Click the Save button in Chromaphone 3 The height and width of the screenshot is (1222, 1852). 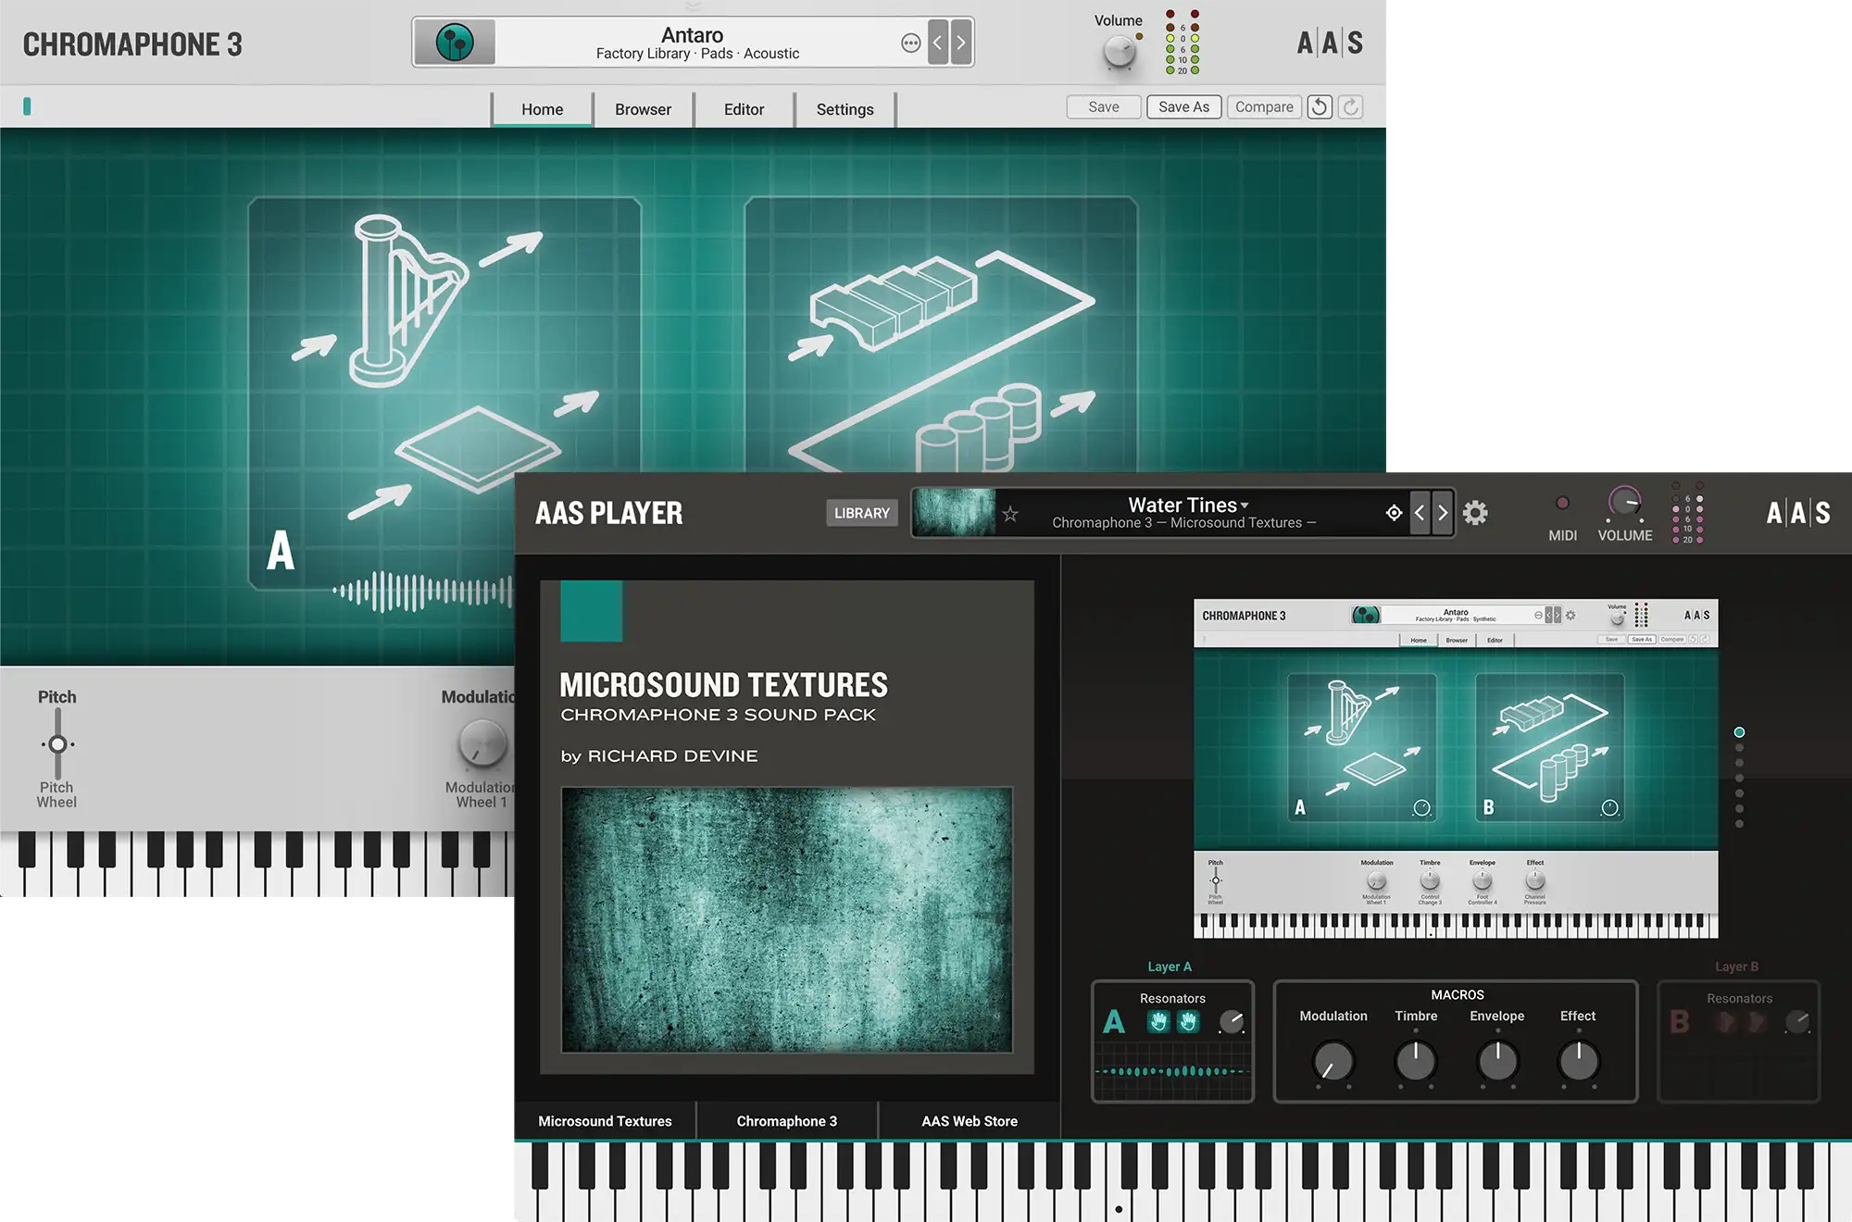(x=1104, y=106)
